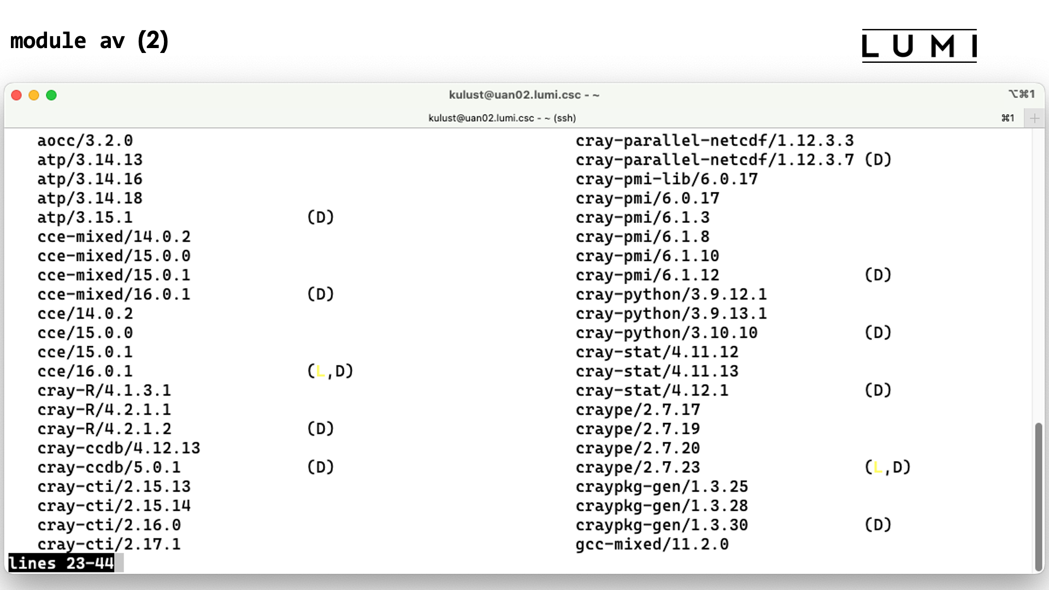Click cray-pmi/6.1.10 entry
The image size is (1049, 590).
pyautogui.click(x=647, y=256)
